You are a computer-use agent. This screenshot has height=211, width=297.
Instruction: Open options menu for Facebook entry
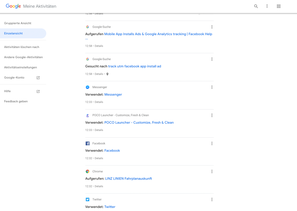click(x=212, y=143)
